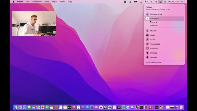Open Notes from the Dock
Image resolution: width=197 pixels, height=111 pixels.
65,107
